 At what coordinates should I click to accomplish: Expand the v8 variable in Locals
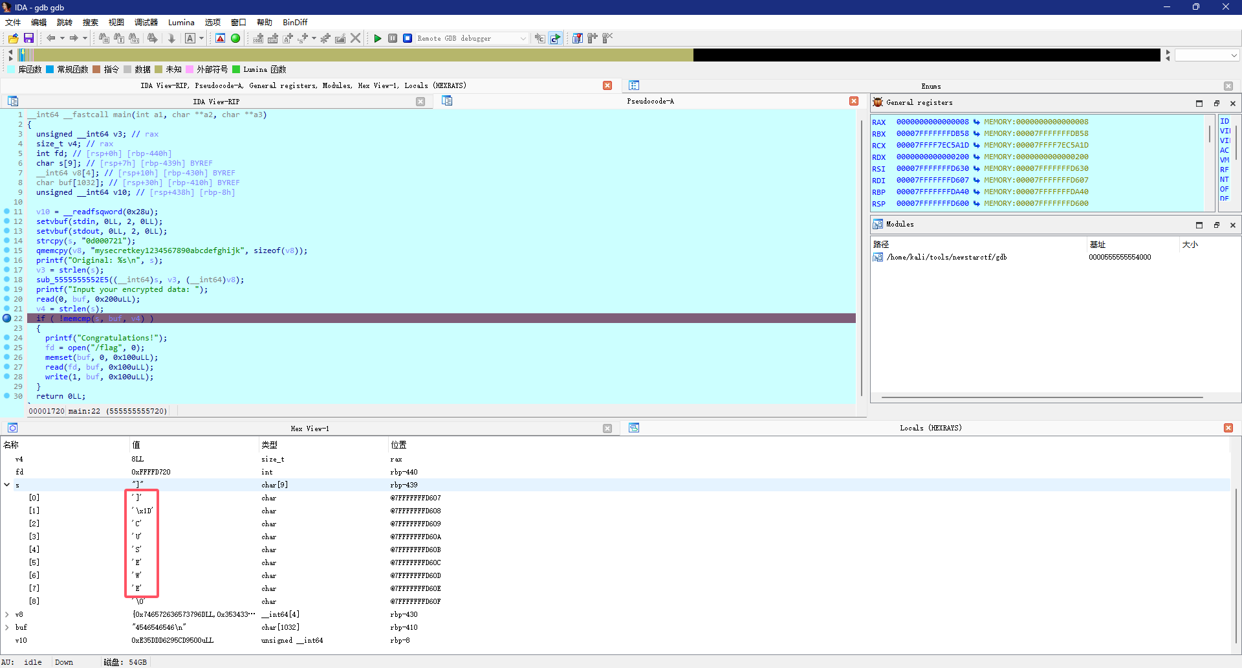pos(7,614)
